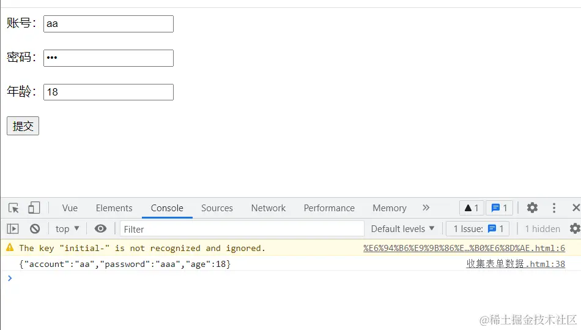Click the inspect element picker icon
The width and height of the screenshot is (581, 330).
pos(13,208)
